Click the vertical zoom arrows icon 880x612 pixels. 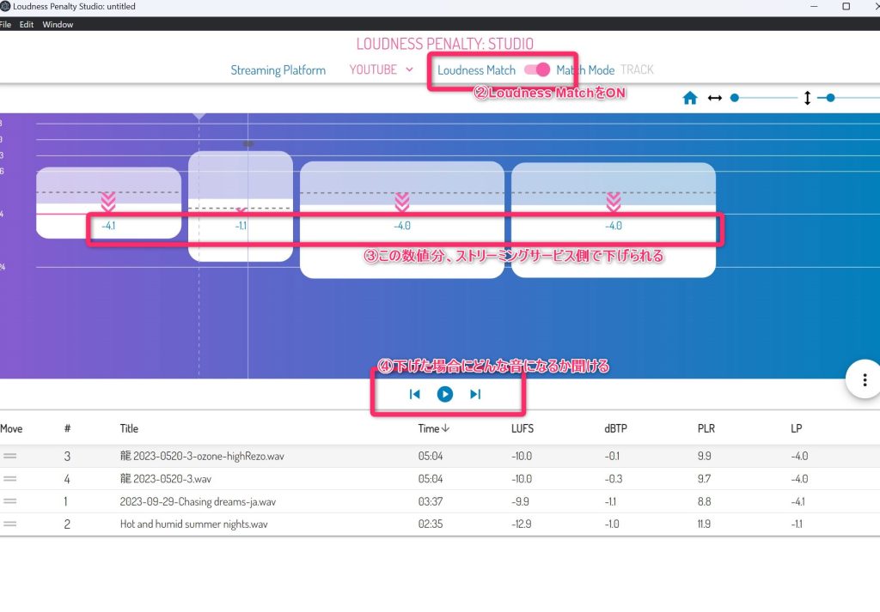(807, 99)
